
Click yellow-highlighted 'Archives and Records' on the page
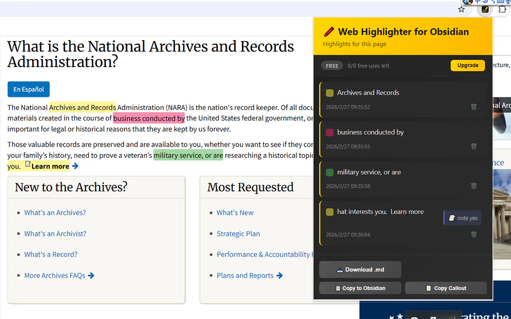(x=83, y=107)
